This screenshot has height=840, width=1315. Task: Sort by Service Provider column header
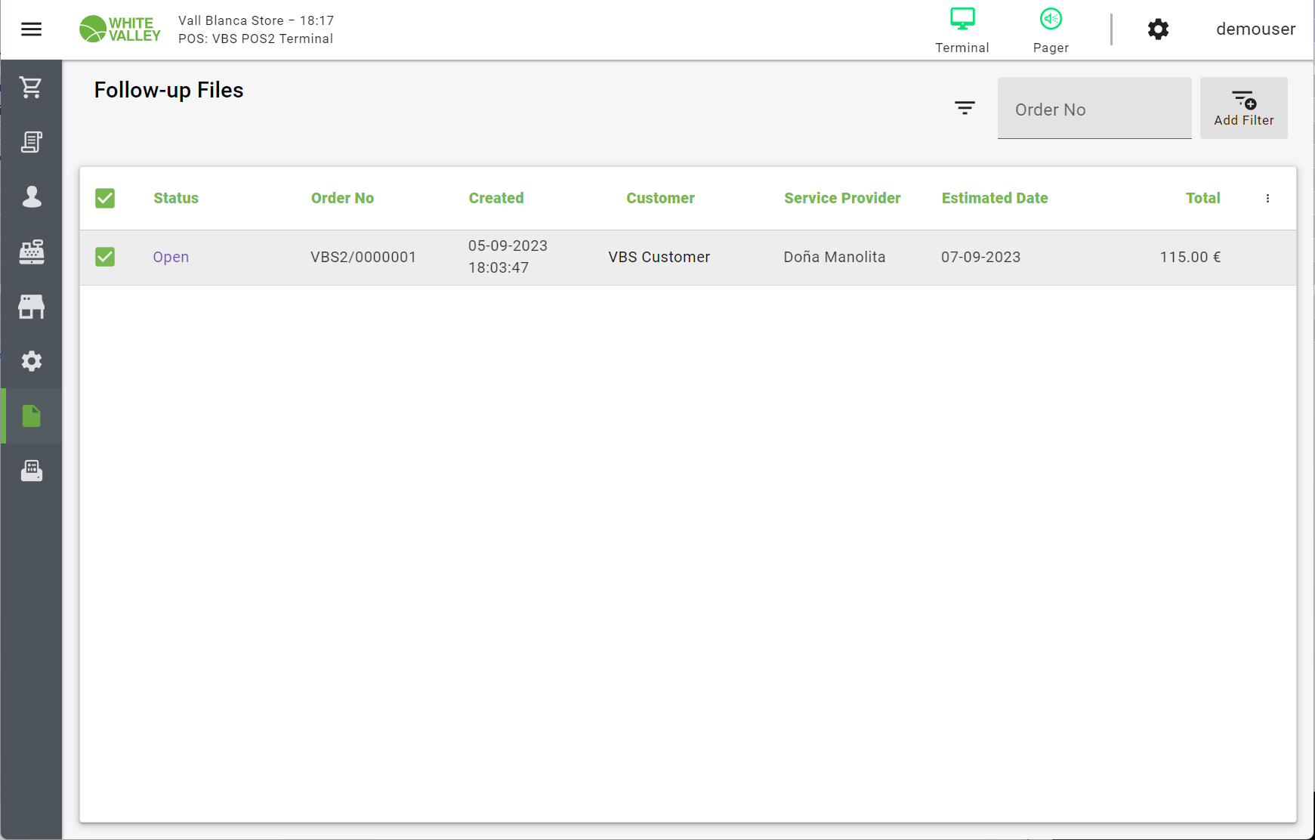click(842, 198)
